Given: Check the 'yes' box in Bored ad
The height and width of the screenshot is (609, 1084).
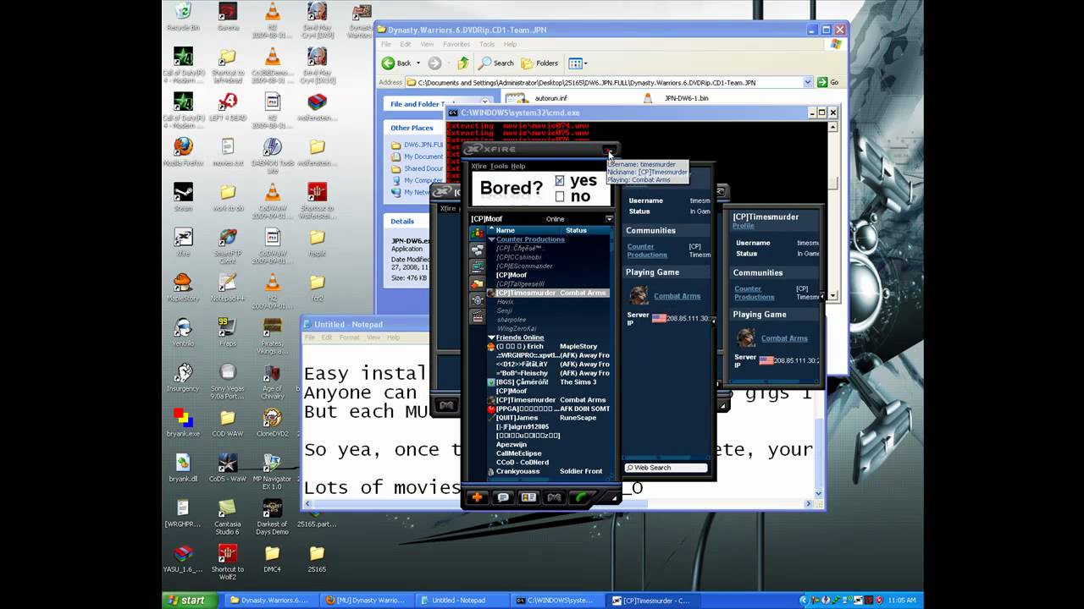Looking at the screenshot, I should [x=560, y=181].
